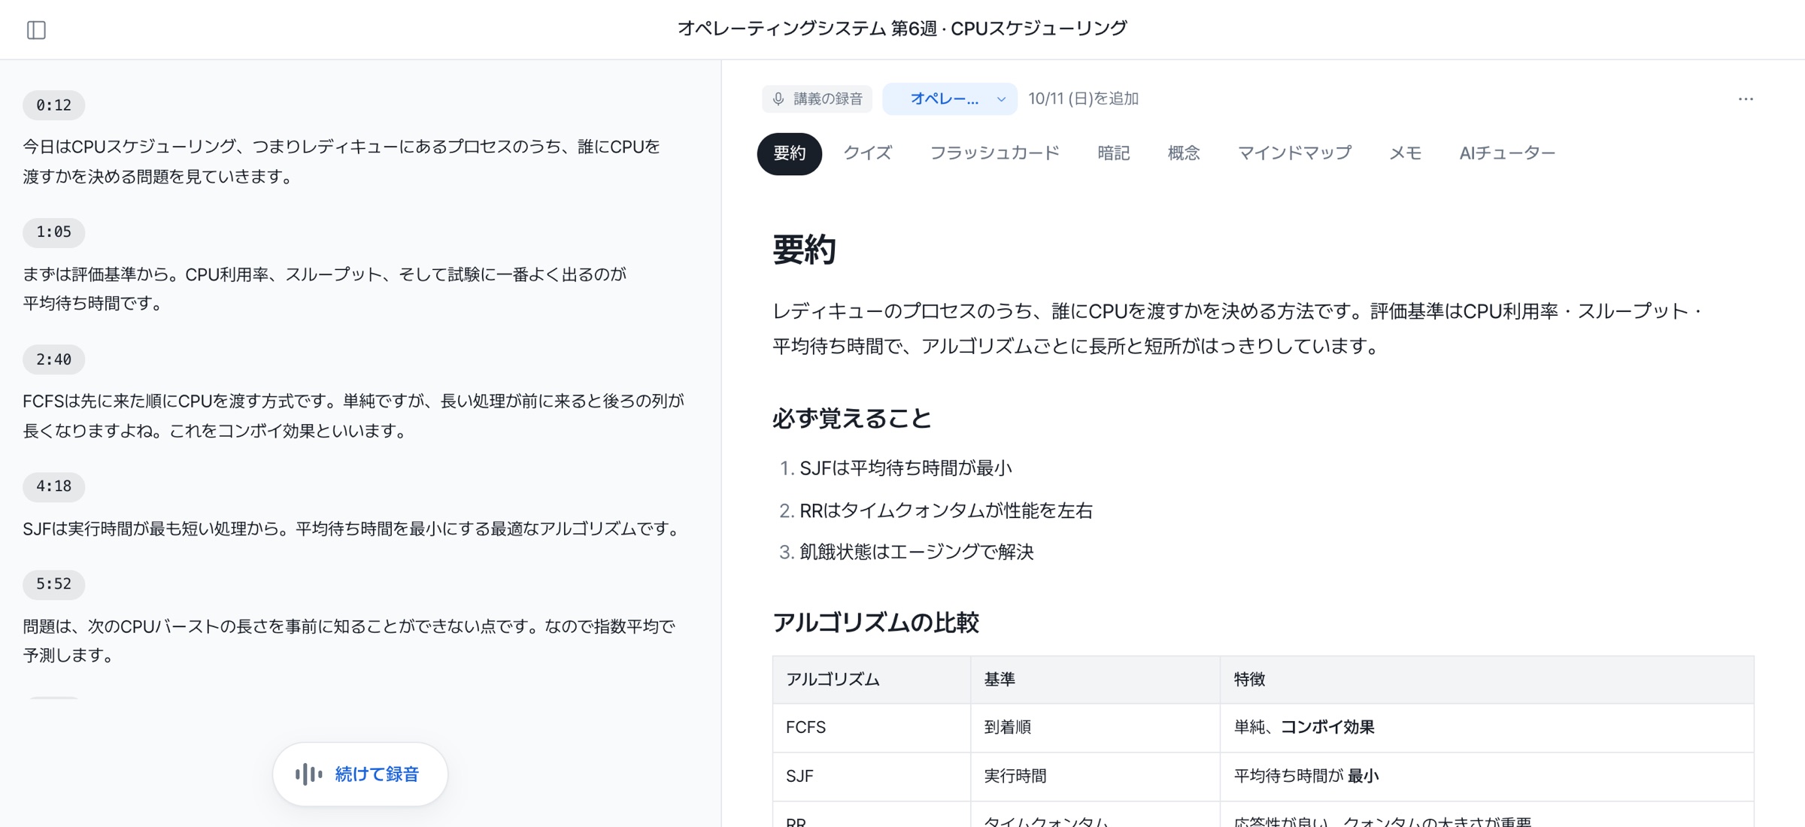Viewport: 1805px width, 827px height.
Task: Jump to the 0:12 timestamp
Action: pyautogui.click(x=53, y=105)
